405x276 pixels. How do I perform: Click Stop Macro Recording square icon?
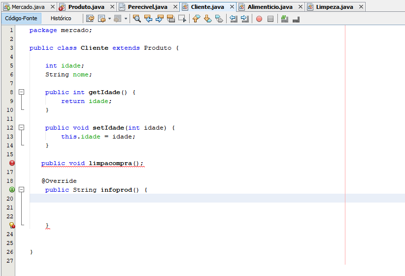(x=270, y=19)
